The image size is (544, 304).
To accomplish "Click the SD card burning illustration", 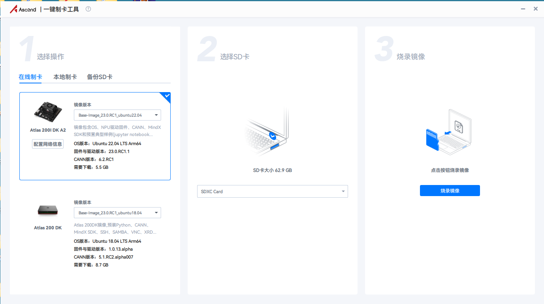I will coord(449,131).
